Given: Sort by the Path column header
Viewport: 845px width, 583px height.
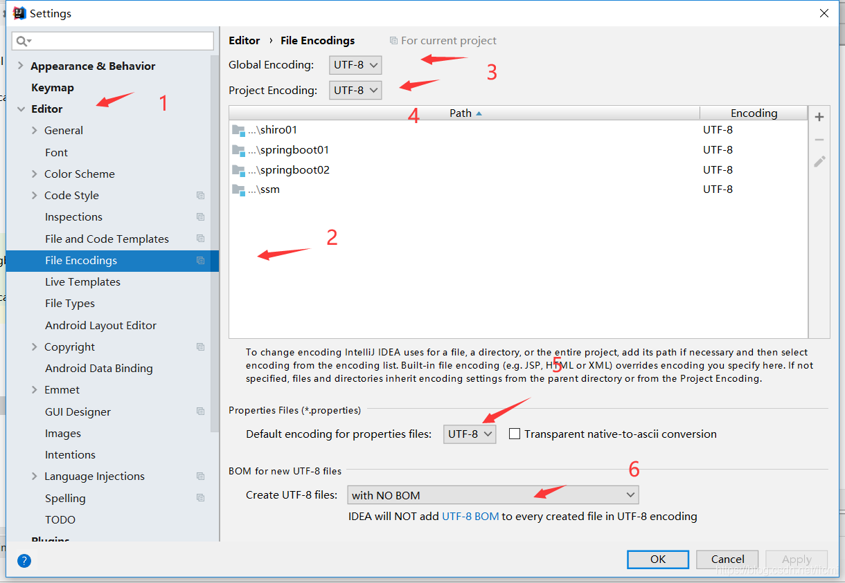Looking at the screenshot, I should 464,113.
